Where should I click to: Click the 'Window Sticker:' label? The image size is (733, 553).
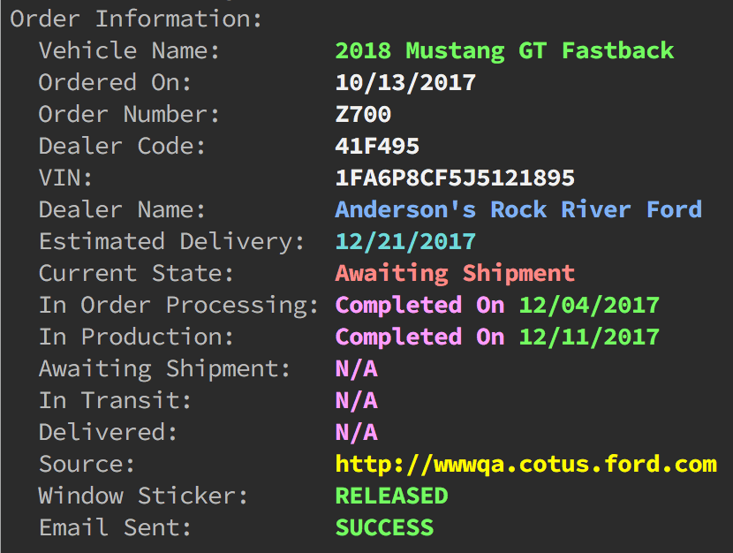[143, 496]
